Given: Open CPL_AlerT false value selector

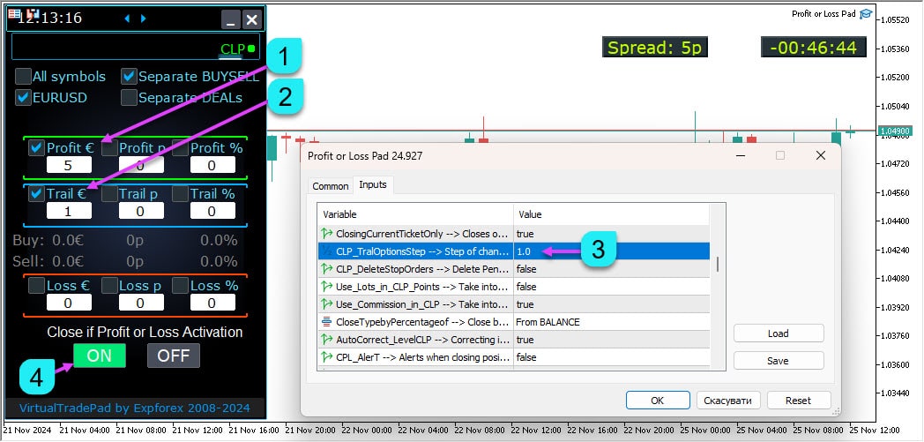Looking at the screenshot, I should (612, 357).
